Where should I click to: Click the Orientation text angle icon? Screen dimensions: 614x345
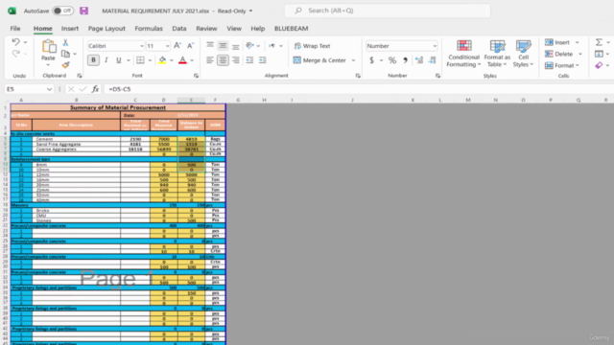coord(249,46)
